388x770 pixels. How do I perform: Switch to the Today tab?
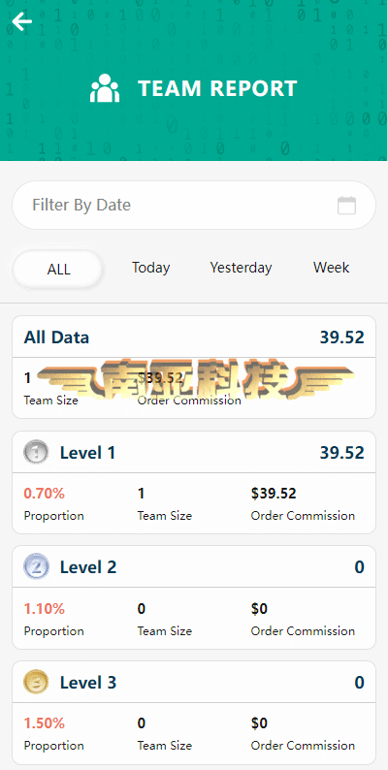[150, 268]
